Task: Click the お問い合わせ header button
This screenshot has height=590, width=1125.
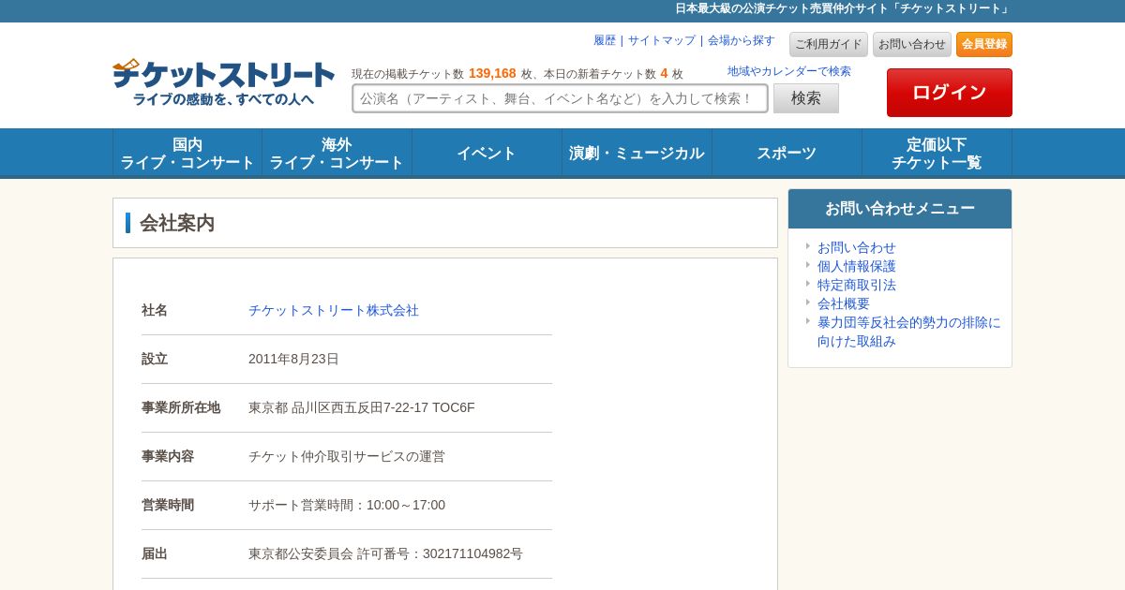Action: coord(912,44)
